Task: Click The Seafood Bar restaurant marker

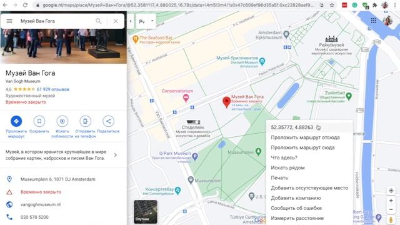Action: (135, 39)
